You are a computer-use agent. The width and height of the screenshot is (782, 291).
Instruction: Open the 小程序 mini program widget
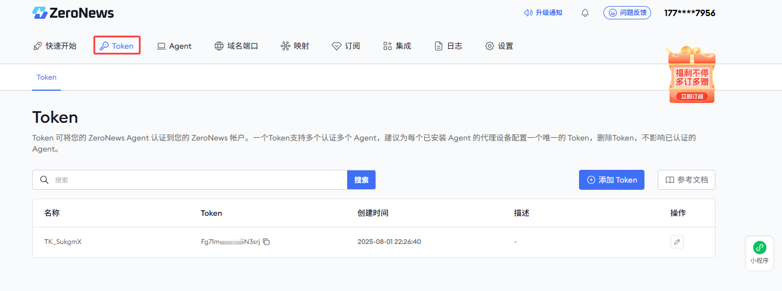[759, 253]
